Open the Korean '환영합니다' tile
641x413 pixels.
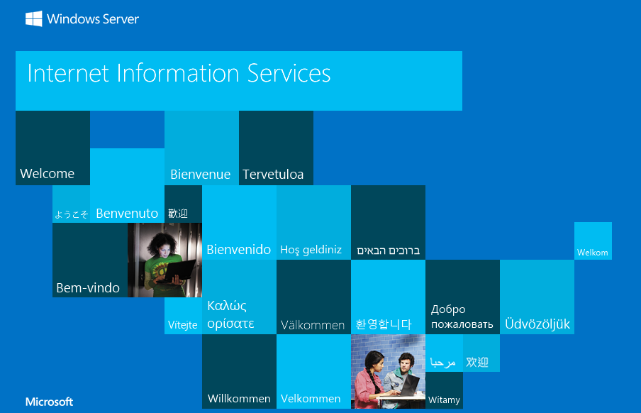point(388,297)
